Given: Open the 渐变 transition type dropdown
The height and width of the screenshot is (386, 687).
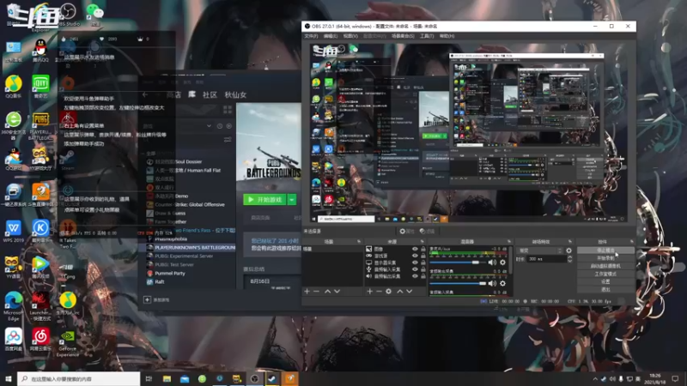Looking at the screenshot, I should [539, 250].
